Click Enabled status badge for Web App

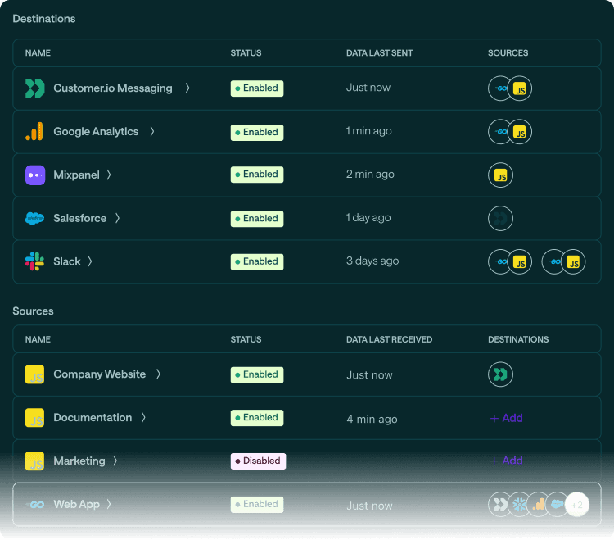click(x=257, y=504)
